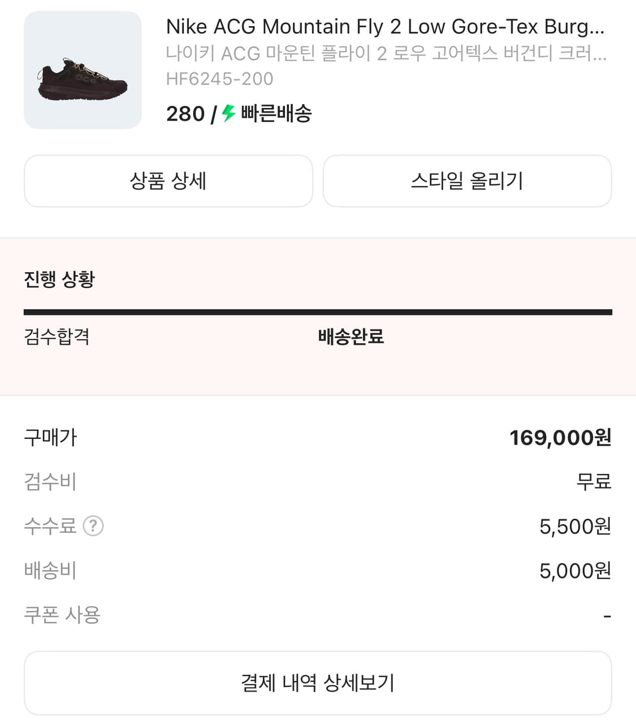The width and height of the screenshot is (636, 725).
Task: Click the 쿠폰 사용 row label
Action: click(62, 615)
